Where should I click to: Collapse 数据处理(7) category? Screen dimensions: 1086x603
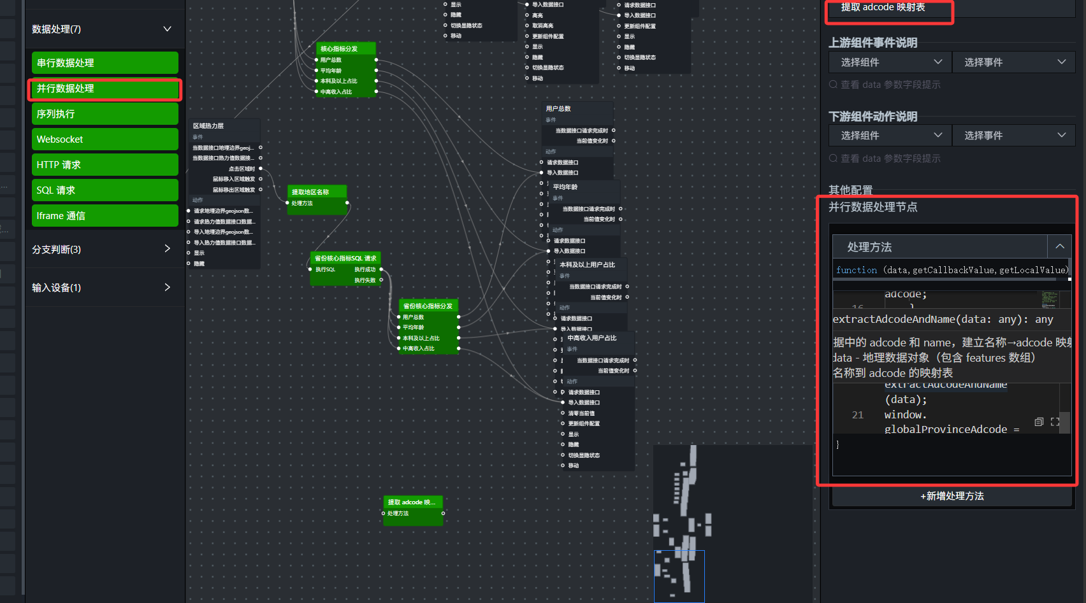pyautogui.click(x=167, y=29)
